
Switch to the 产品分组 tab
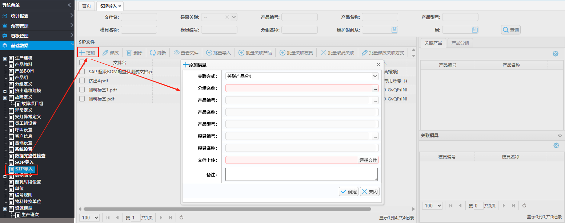click(x=460, y=43)
